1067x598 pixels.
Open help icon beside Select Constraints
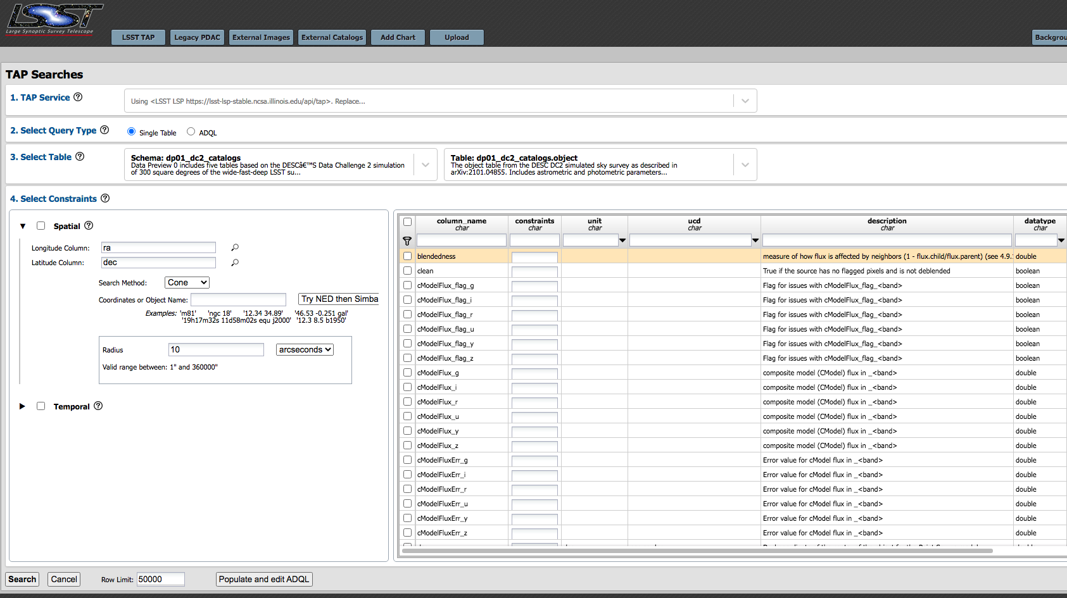[105, 198]
